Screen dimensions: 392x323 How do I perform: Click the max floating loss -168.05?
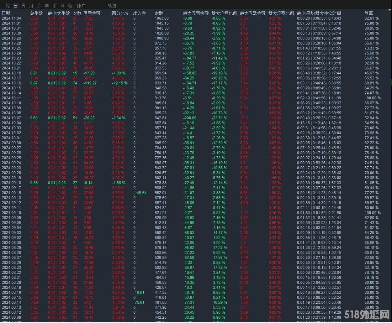(x=190, y=73)
